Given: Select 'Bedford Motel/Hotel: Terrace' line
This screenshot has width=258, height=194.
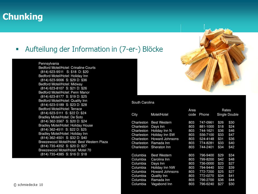Looking at the screenshot, I should pyautogui.click(x=60, y=109).
